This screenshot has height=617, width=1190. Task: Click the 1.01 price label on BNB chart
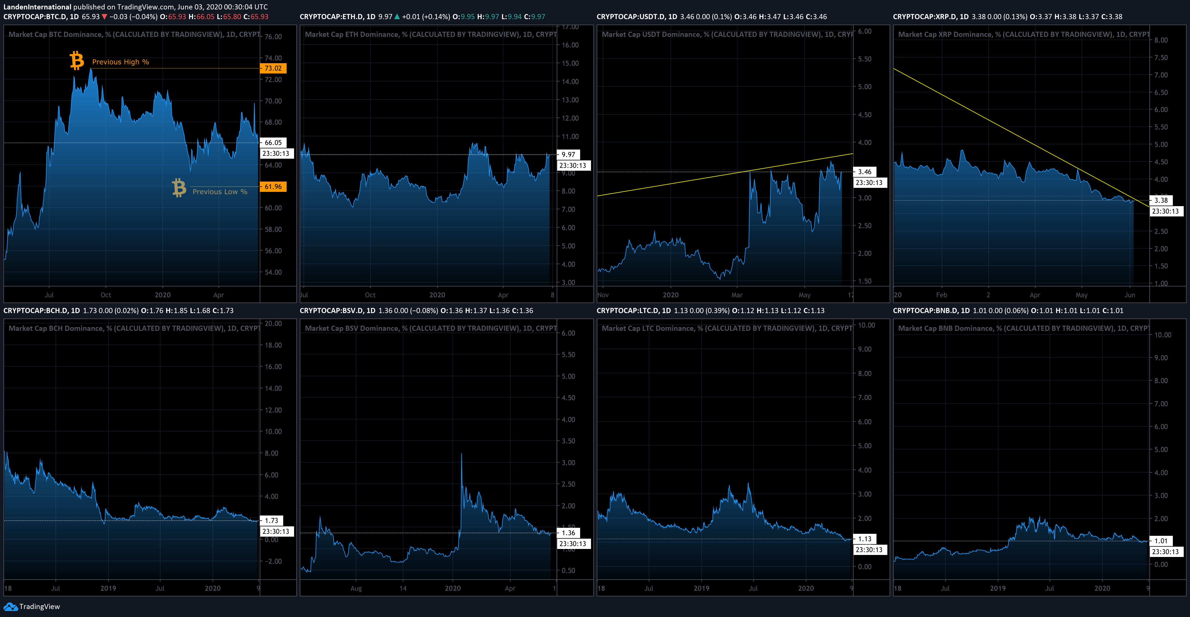[x=1161, y=541]
